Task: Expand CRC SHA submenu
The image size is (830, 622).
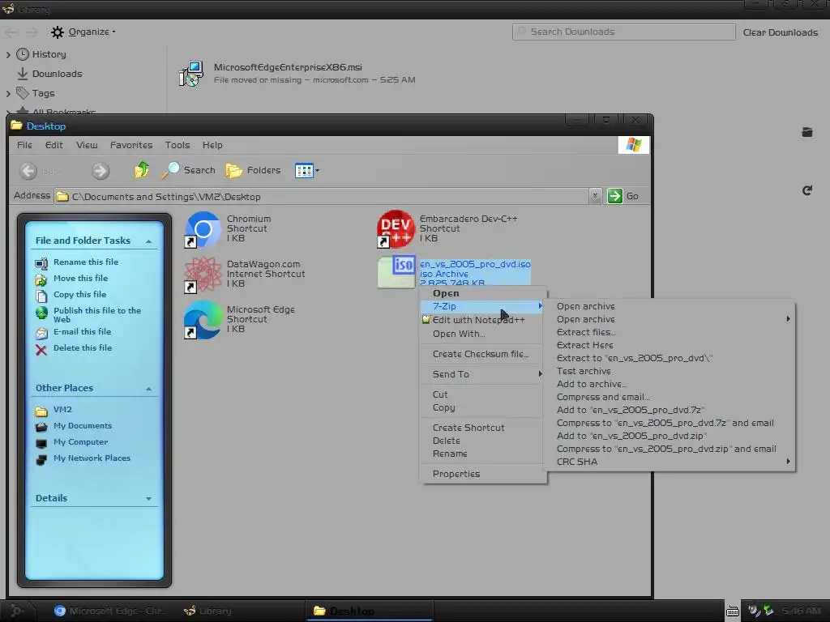Action: point(669,462)
